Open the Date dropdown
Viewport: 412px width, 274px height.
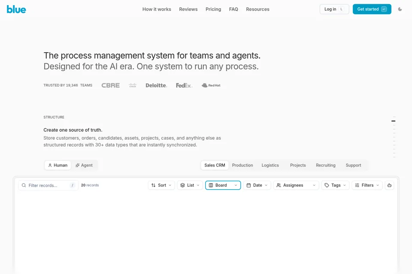point(257,185)
